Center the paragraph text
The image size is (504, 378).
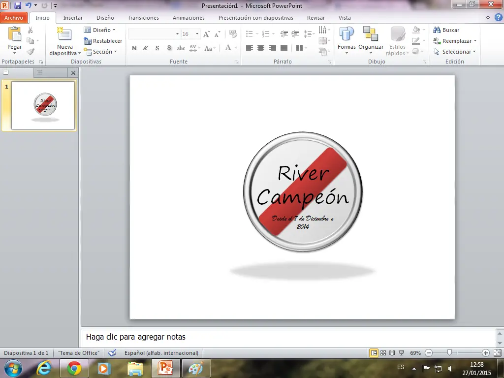click(x=261, y=48)
